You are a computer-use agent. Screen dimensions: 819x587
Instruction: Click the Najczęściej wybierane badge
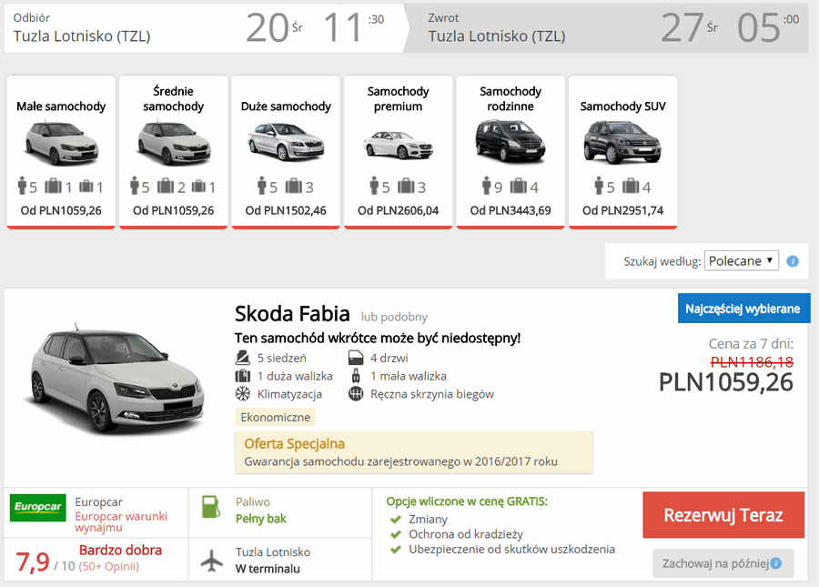pos(743,309)
